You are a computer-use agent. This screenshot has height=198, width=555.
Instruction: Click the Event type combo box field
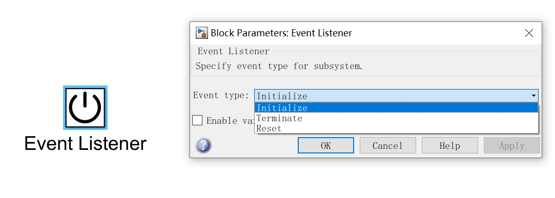click(397, 96)
